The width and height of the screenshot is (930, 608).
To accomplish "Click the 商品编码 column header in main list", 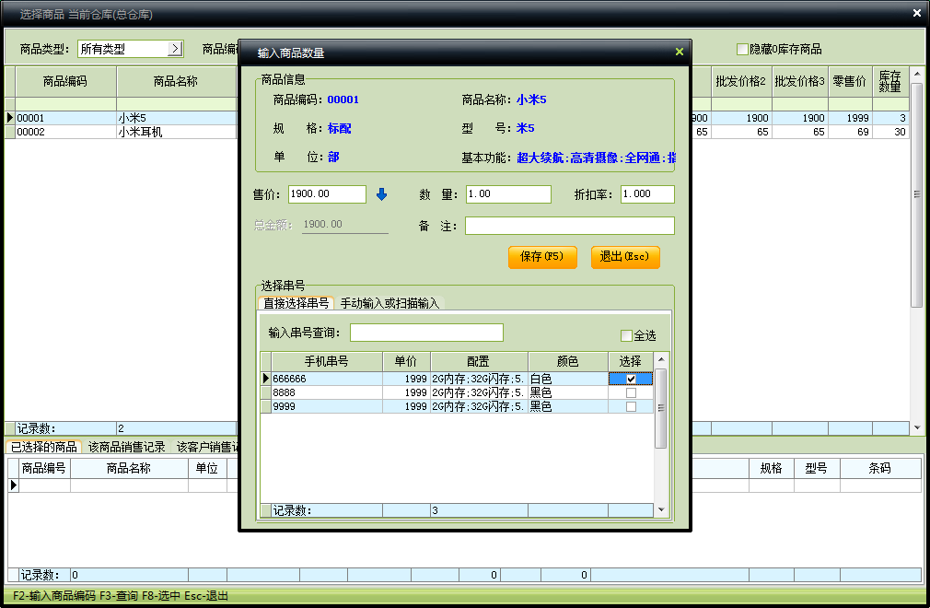I will point(65,81).
